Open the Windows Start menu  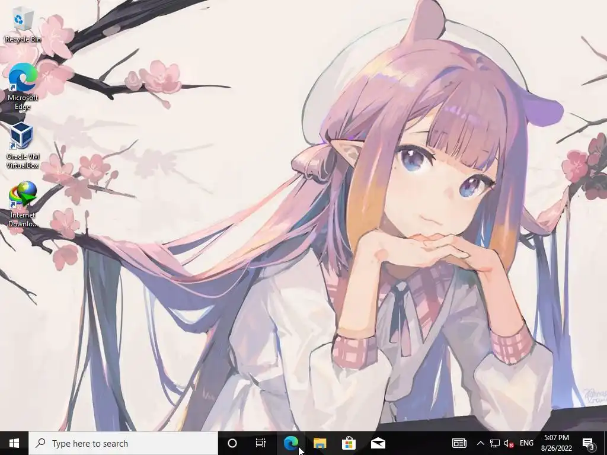click(14, 443)
